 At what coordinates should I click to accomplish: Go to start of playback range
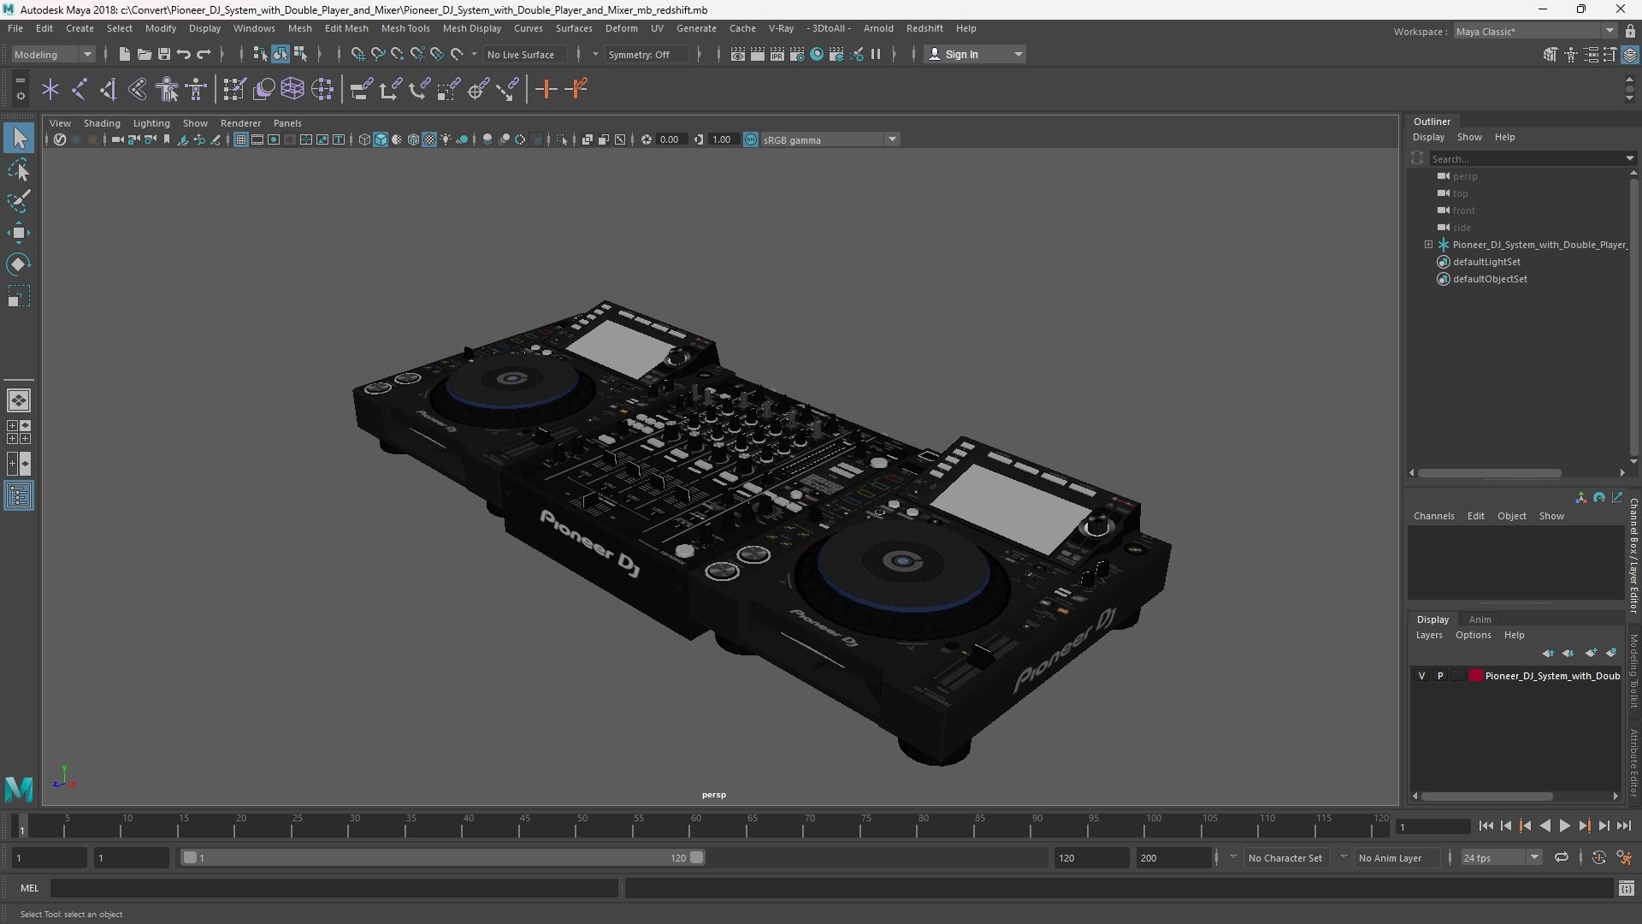1485,826
